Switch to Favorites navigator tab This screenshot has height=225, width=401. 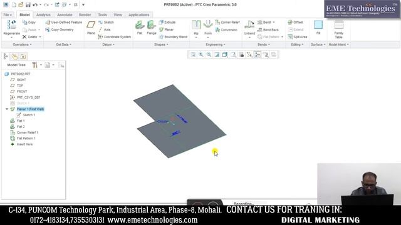[23, 56]
